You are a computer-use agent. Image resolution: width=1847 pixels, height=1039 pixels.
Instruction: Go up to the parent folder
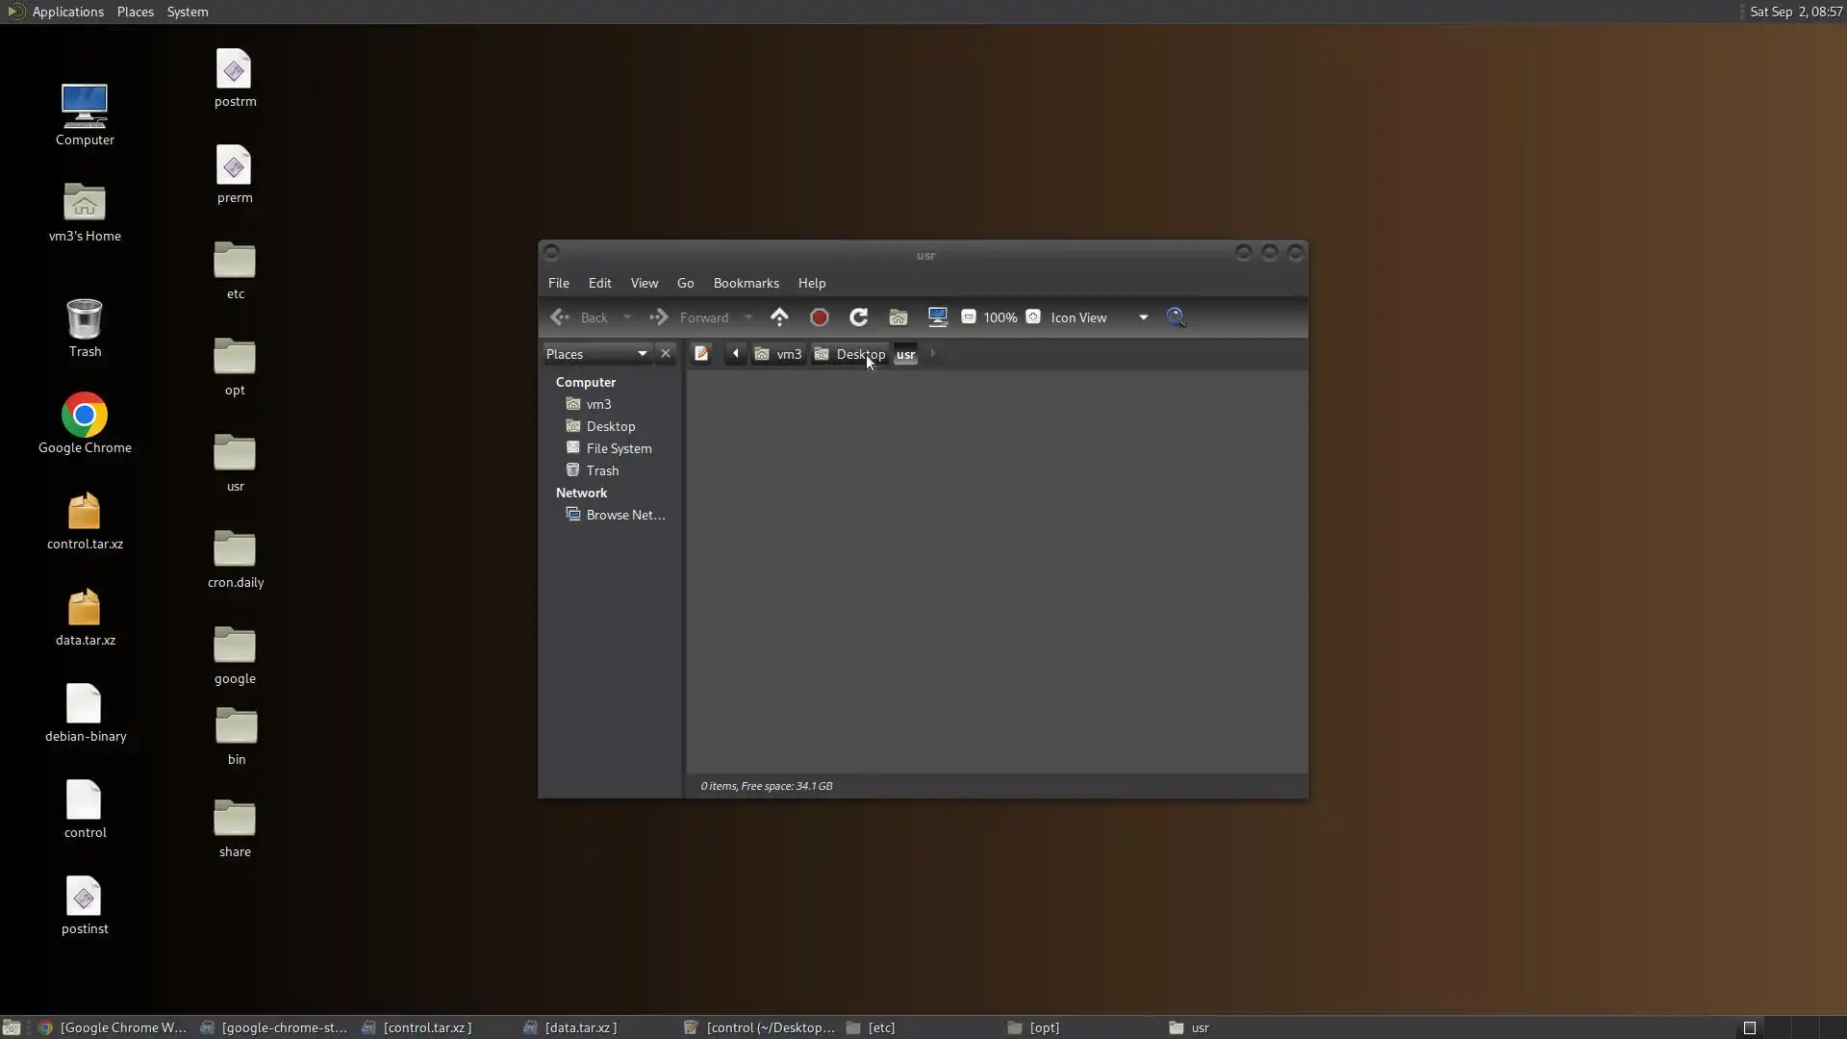779,317
